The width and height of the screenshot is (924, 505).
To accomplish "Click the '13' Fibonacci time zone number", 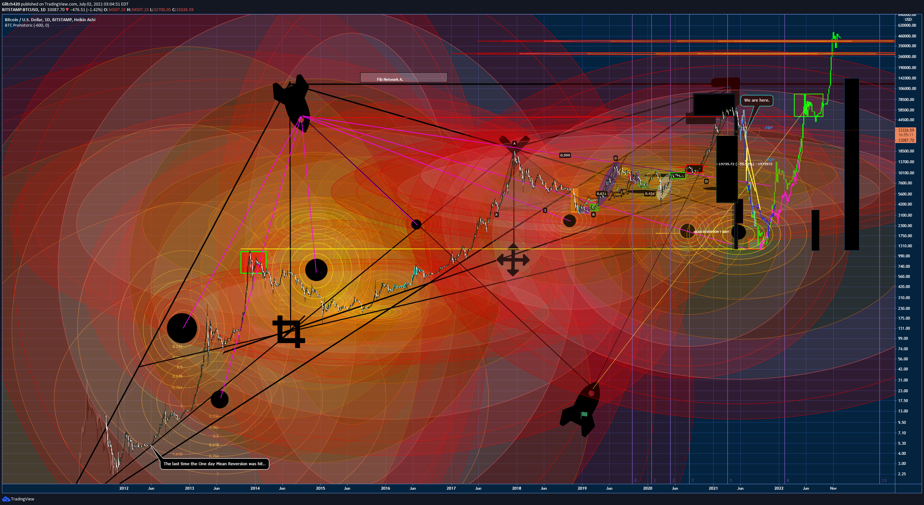I will 884,480.
